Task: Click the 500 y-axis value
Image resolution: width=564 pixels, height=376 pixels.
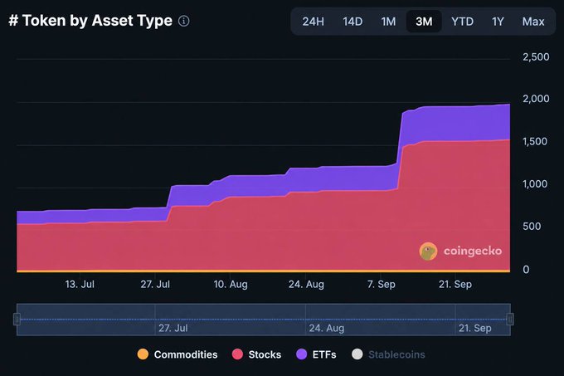Action: click(x=532, y=227)
